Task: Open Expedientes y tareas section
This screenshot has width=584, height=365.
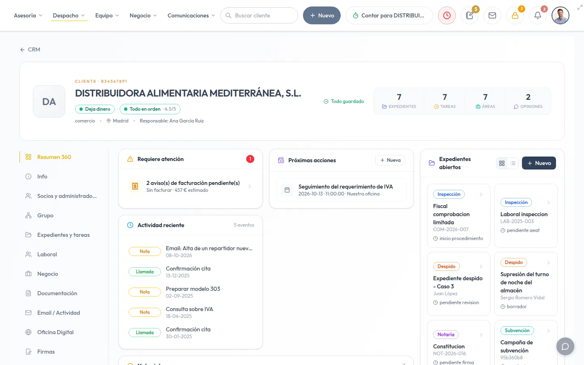Action: pos(63,235)
